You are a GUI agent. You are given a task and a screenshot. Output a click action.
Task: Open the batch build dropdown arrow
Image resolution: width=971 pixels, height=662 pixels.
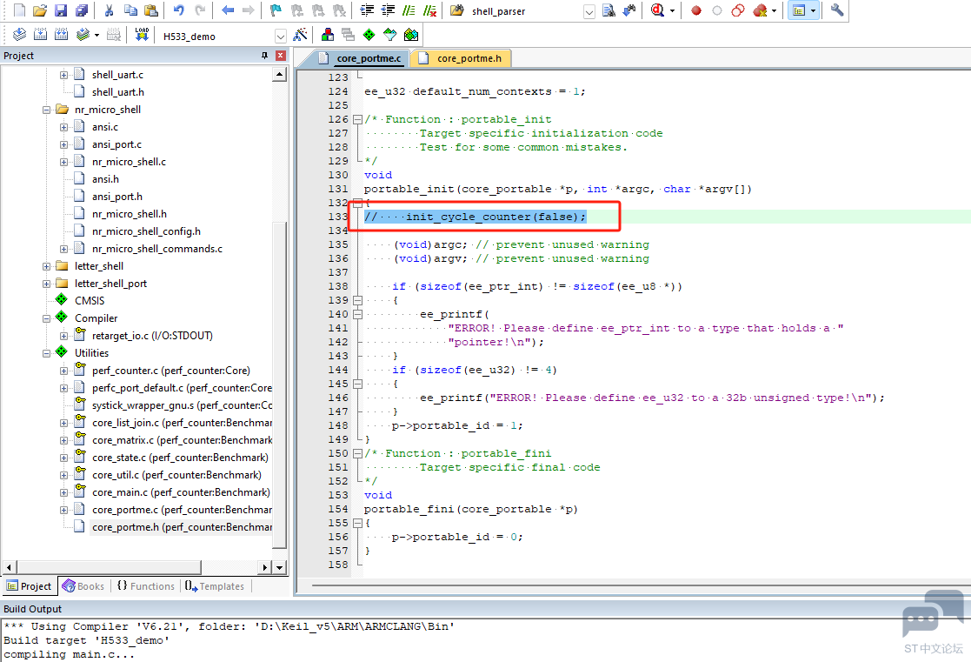pyautogui.click(x=96, y=35)
